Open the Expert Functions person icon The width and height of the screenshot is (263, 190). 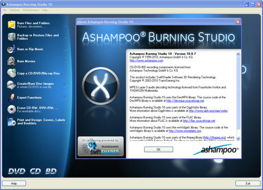click(11, 97)
